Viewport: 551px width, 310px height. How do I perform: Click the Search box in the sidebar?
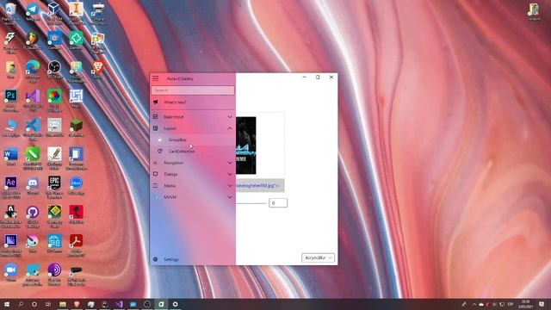(x=193, y=90)
